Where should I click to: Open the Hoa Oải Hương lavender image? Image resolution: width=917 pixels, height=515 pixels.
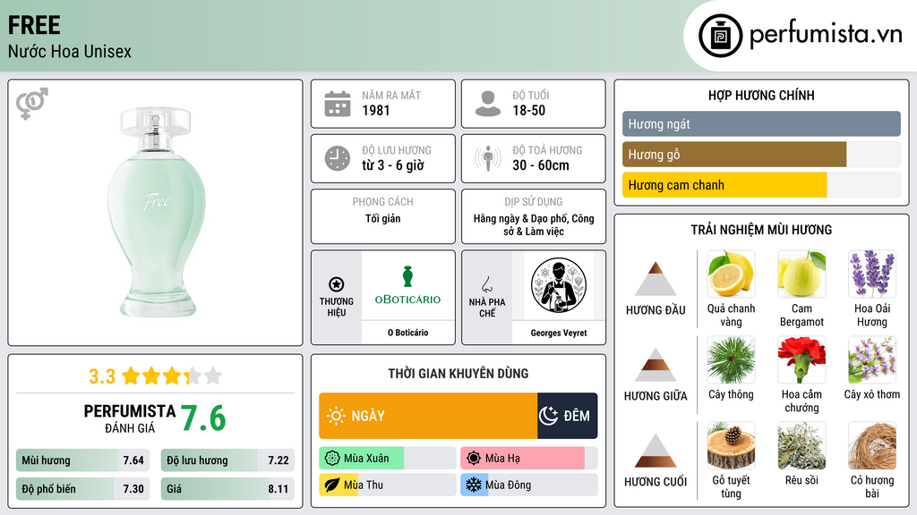872,274
